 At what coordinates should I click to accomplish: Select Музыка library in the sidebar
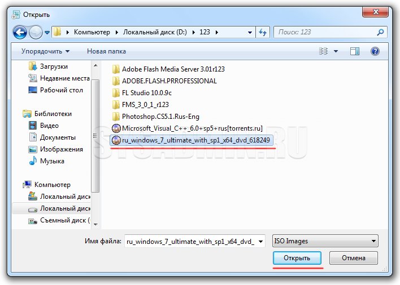point(53,161)
